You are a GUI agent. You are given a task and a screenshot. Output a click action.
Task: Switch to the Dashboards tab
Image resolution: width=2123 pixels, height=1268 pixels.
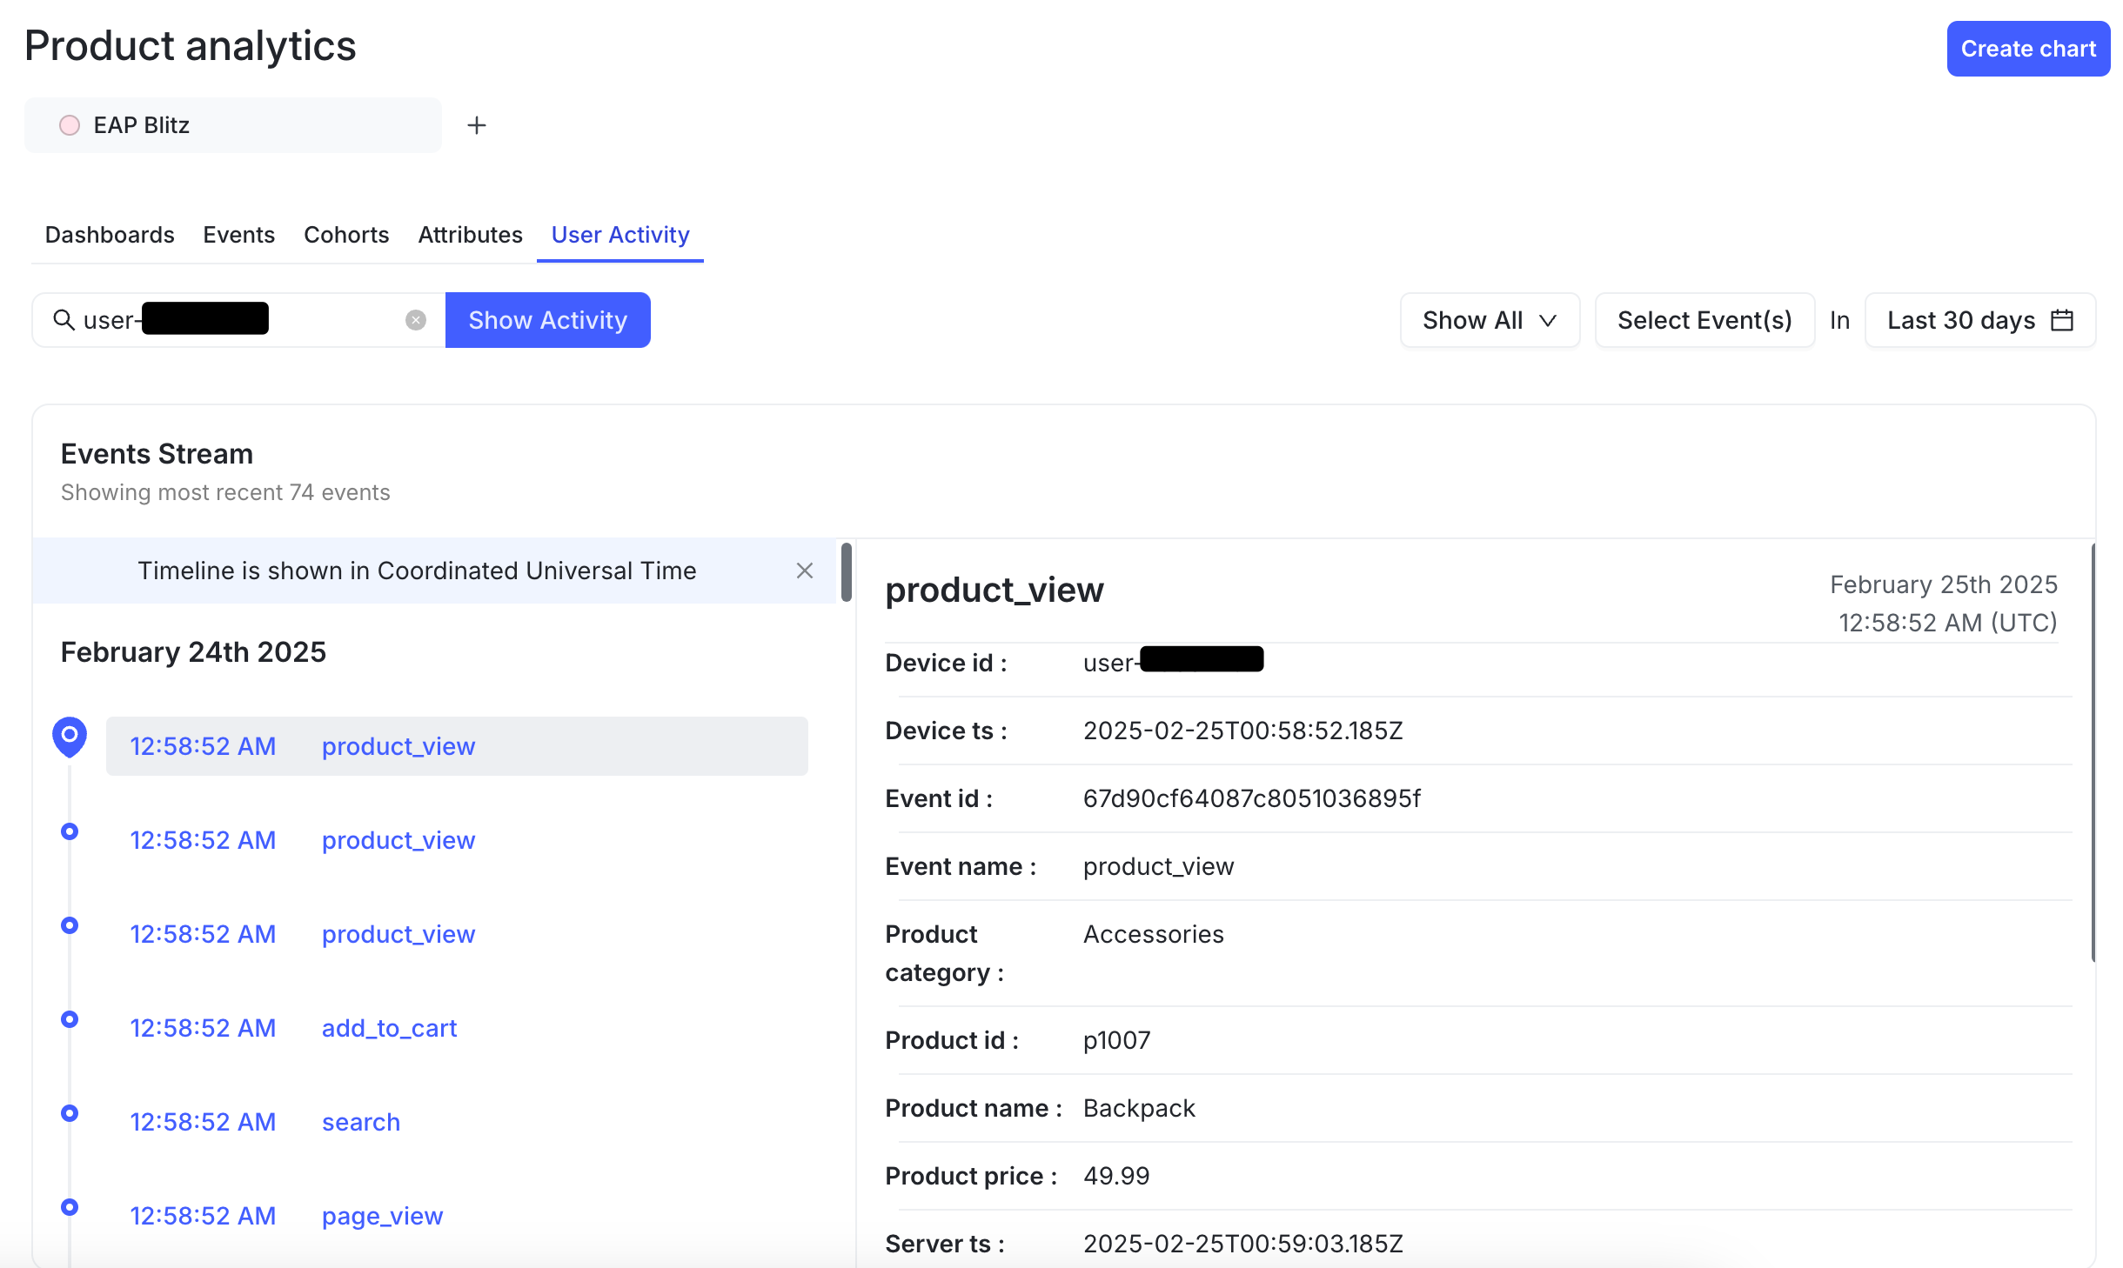110,235
